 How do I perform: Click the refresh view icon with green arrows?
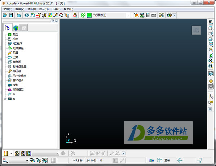click(x=211, y=55)
